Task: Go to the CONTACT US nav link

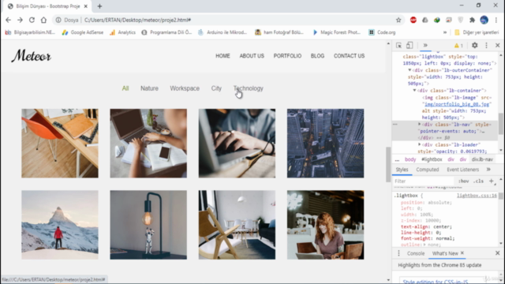Action: point(349,56)
